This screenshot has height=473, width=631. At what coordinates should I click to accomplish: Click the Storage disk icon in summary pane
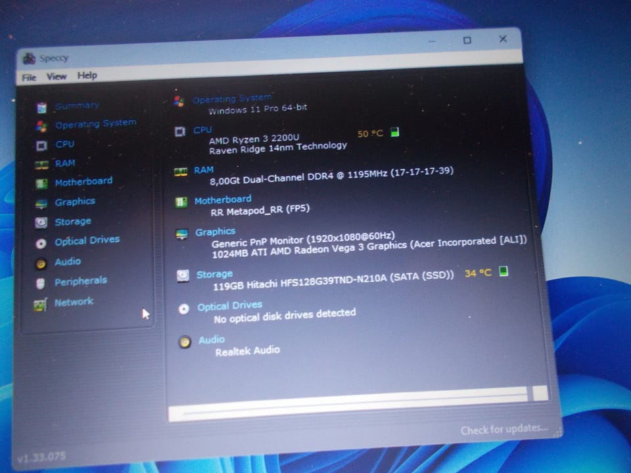[x=183, y=276]
